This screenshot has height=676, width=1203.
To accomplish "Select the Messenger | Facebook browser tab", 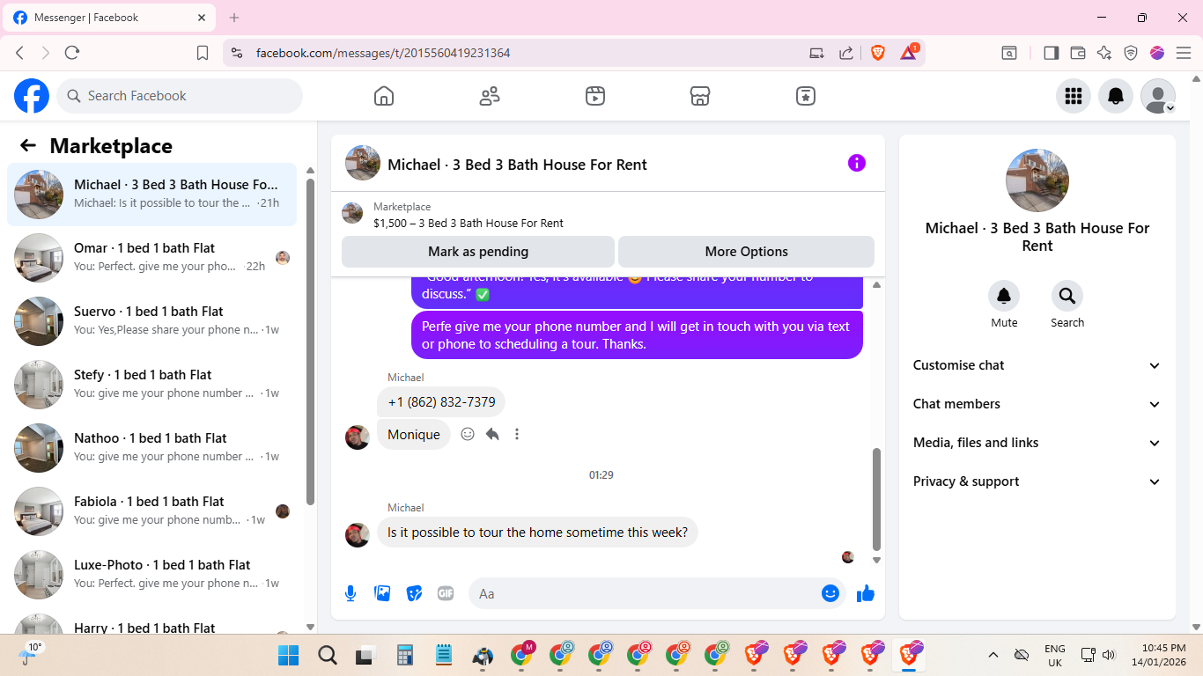I will [x=110, y=18].
